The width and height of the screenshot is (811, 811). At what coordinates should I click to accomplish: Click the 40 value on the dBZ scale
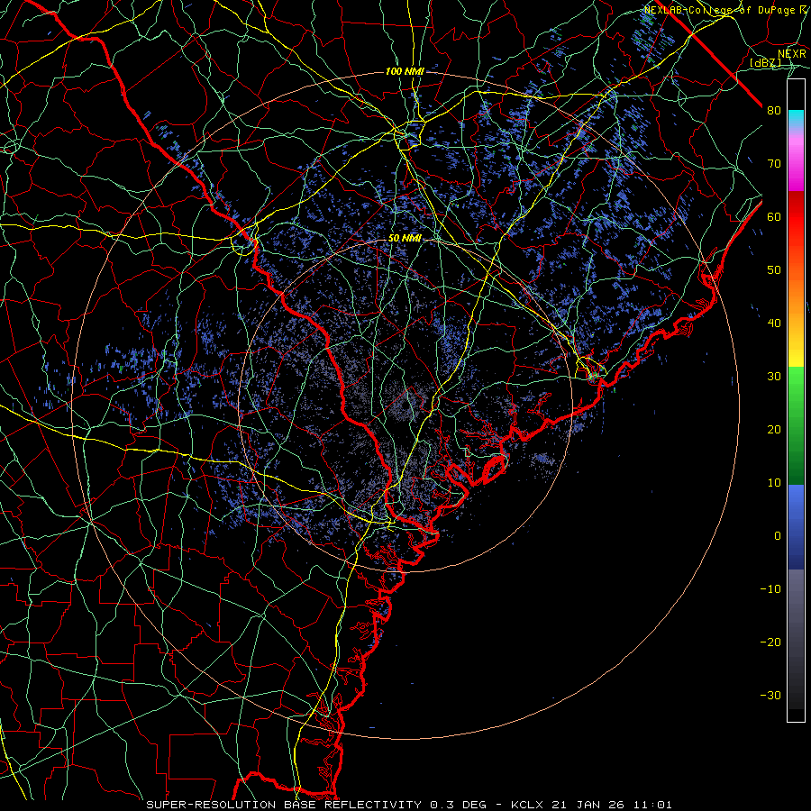point(774,323)
